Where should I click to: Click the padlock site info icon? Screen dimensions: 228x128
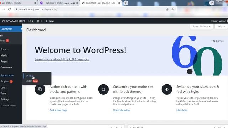[x=16, y=9]
